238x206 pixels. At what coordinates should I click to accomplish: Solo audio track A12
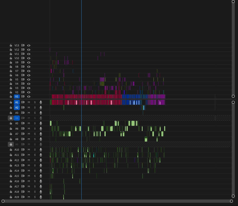pos(35,160)
